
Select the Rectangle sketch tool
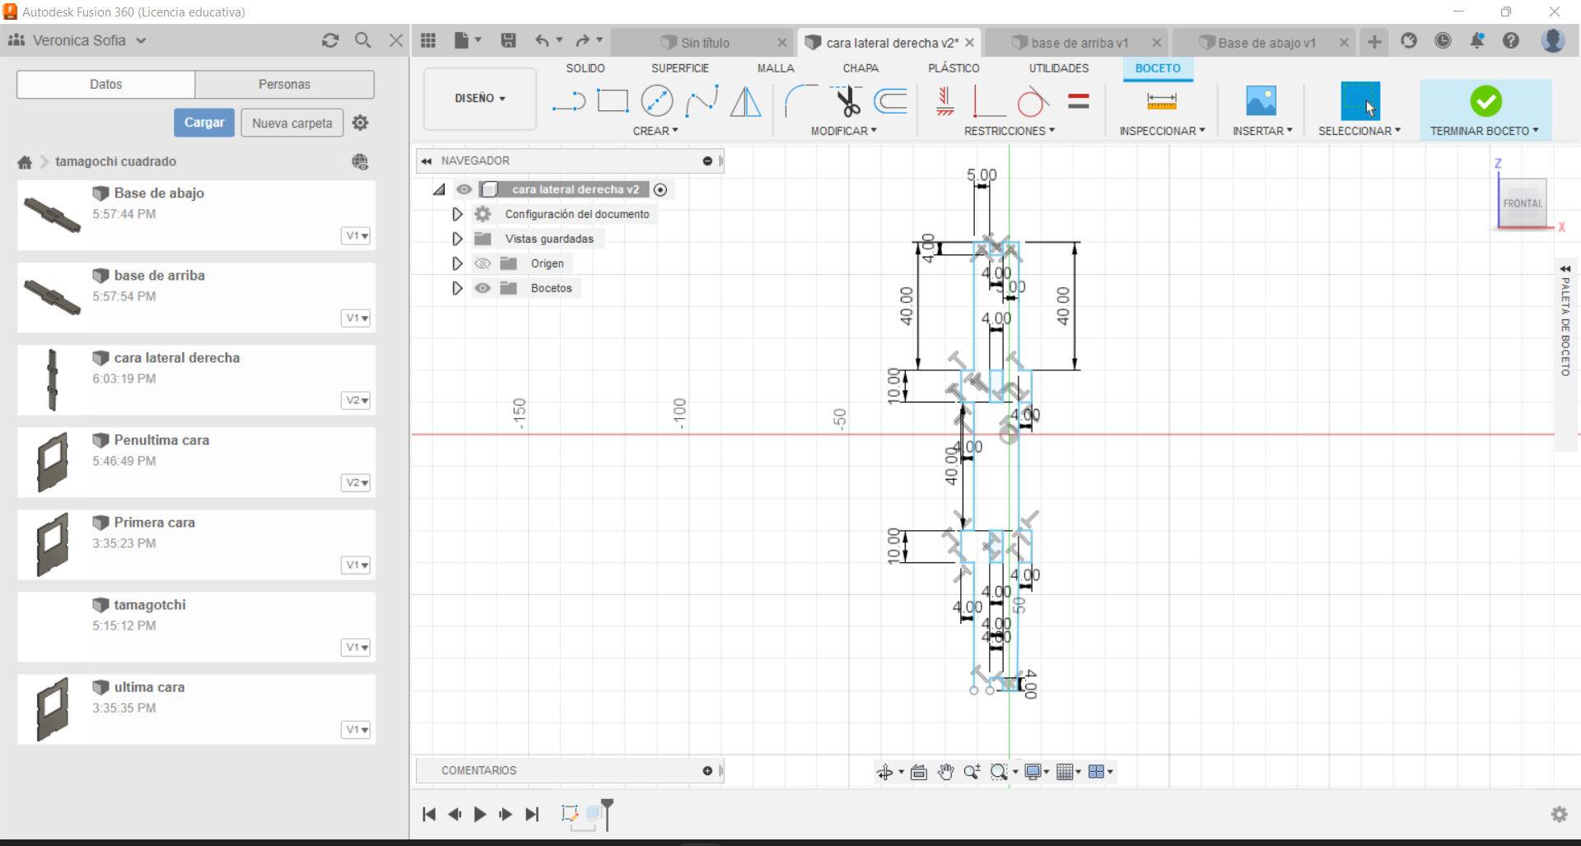pyautogui.click(x=612, y=101)
